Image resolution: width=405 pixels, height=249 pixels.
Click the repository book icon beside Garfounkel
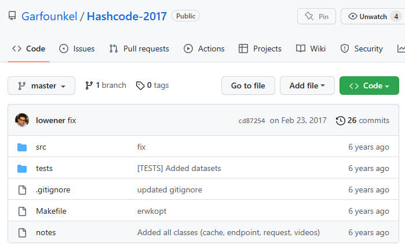click(x=12, y=16)
